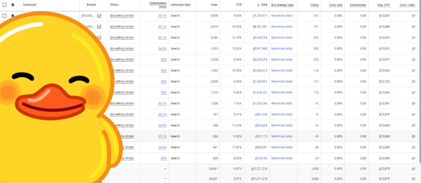Open budget chart icon in đ4,781,351 row
This screenshot has height=183, width=421.
(99, 27)
